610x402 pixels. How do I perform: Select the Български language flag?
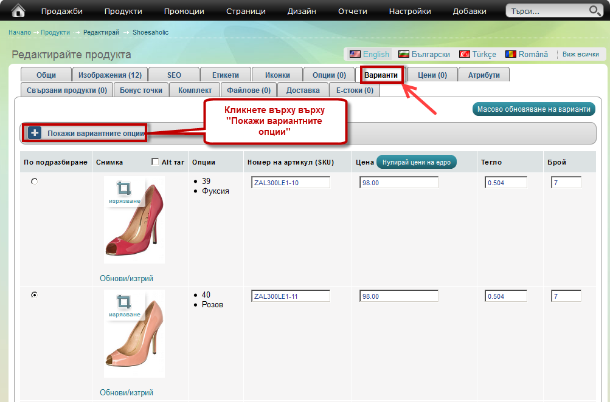pyautogui.click(x=404, y=54)
